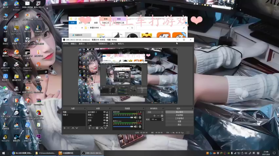Select the ARMOURY CRATE desktop icon
This screenshot has height=156, width=279.
click(5, 67)
